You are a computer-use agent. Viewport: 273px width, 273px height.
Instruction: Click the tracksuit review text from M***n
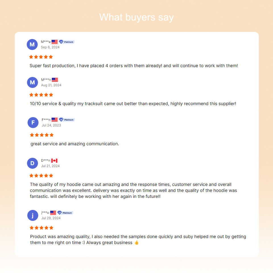tap(133, 104)
